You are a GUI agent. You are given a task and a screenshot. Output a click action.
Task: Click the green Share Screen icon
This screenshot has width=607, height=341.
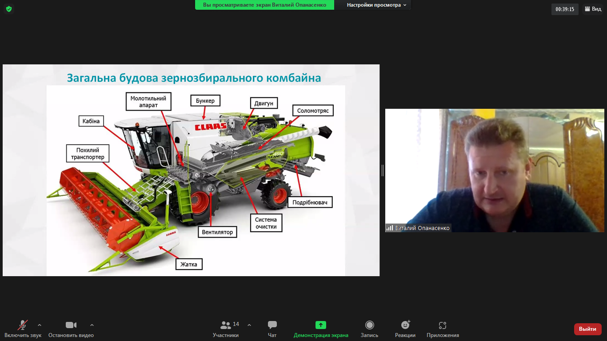(321, 325)
